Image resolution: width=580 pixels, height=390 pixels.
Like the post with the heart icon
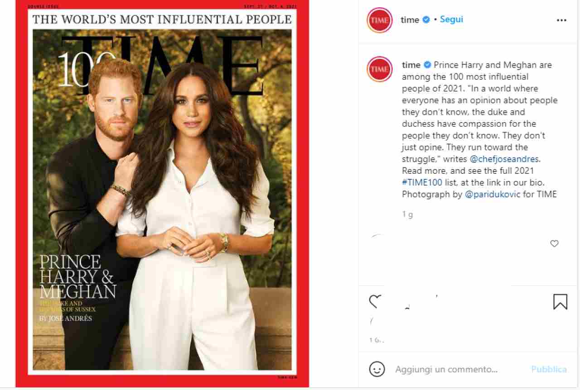tap(375, 301)
